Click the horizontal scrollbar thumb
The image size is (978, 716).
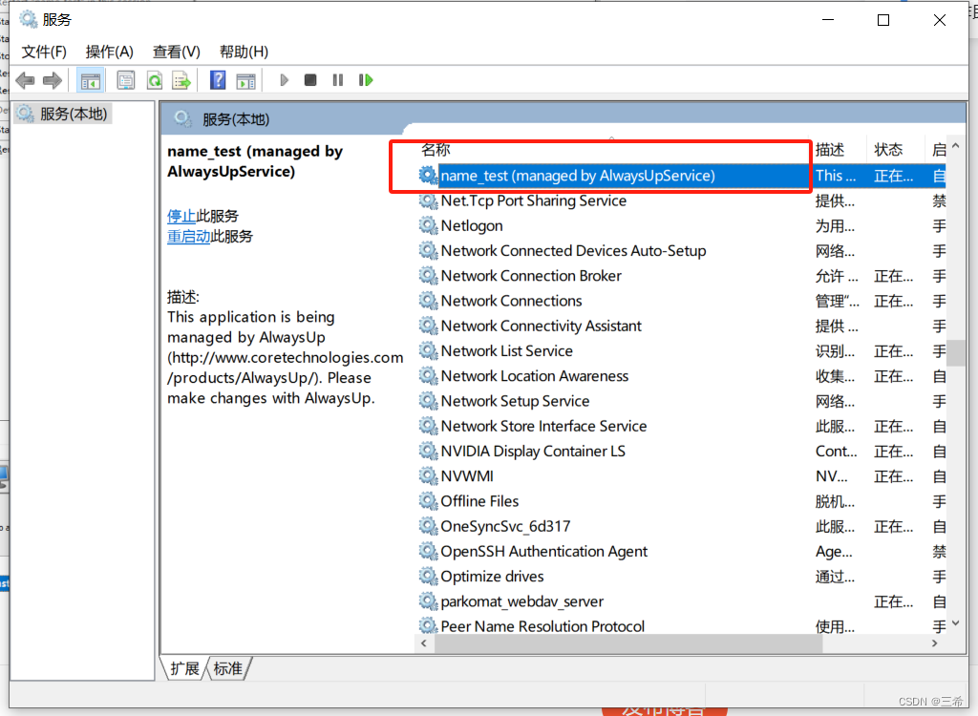tap(628, 643)
